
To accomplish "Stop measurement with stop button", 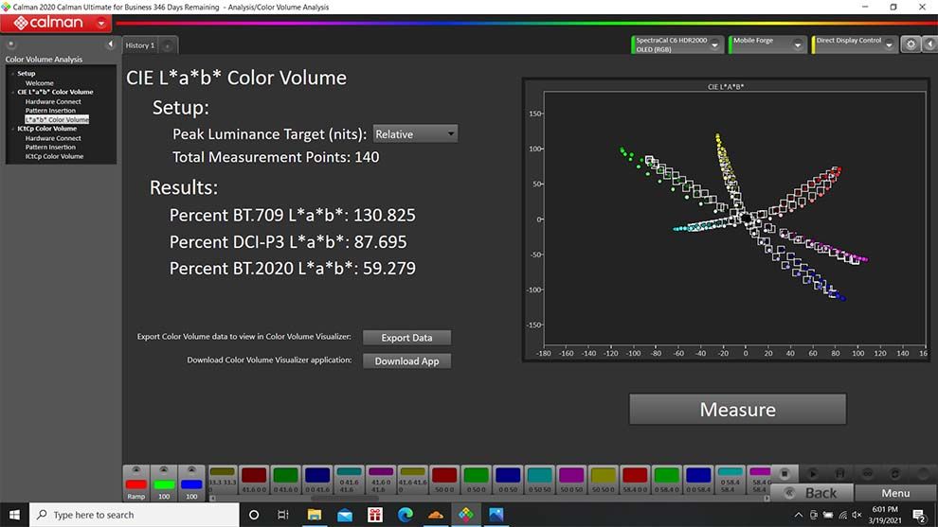I will click(x=785, y=474).
